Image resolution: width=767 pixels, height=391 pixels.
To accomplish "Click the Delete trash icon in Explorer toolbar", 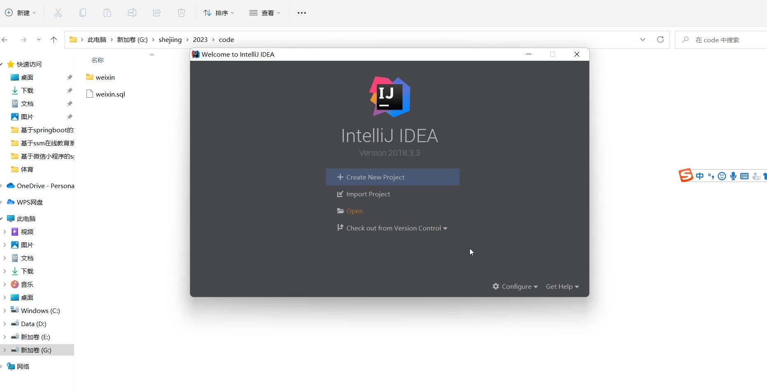I will point(181,13).
